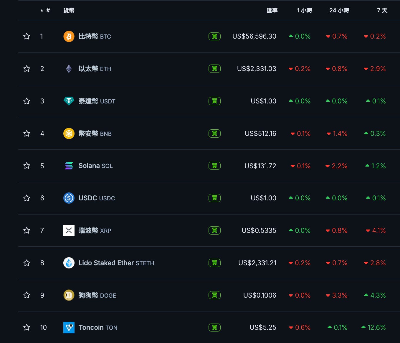400x343 pixels.
Task: Click the Dogecoin DOGE coin logo
Action: click(x=69, y=295)
